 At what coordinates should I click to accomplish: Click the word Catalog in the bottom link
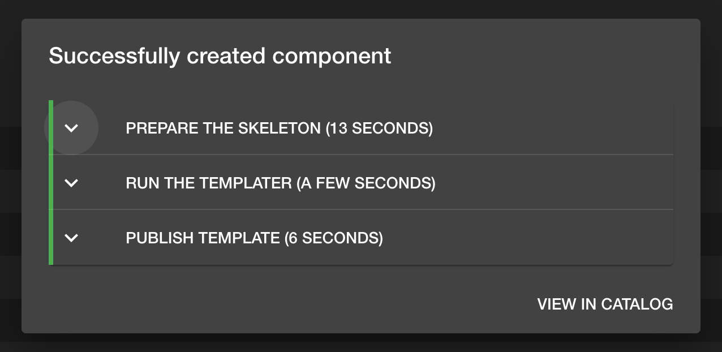coord(637,304)
